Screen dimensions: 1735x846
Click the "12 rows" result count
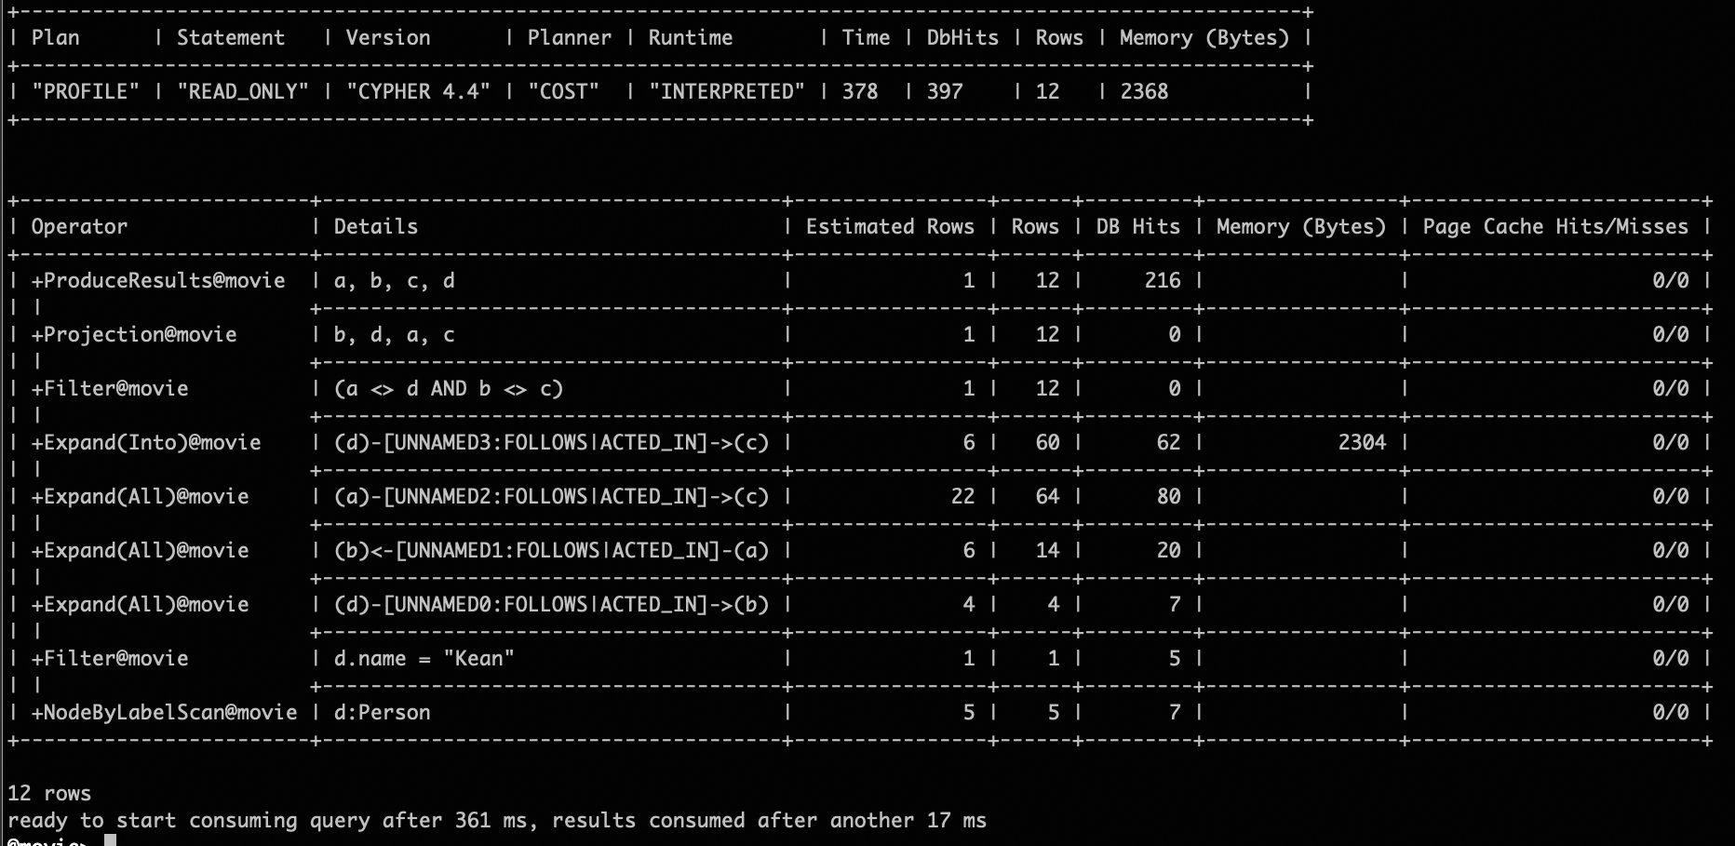click(49, 793)
